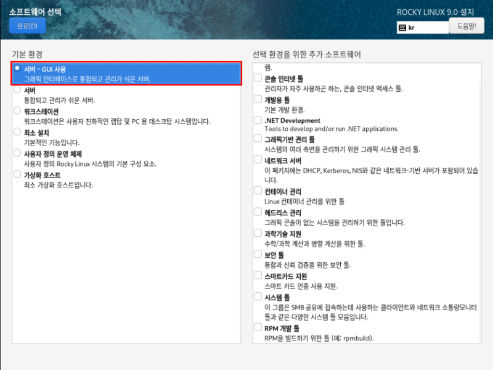Viewport: 493px width, 370px height.
Task: Toggle the 스마트카드 지원 checkbox
Action: (258, 275)
